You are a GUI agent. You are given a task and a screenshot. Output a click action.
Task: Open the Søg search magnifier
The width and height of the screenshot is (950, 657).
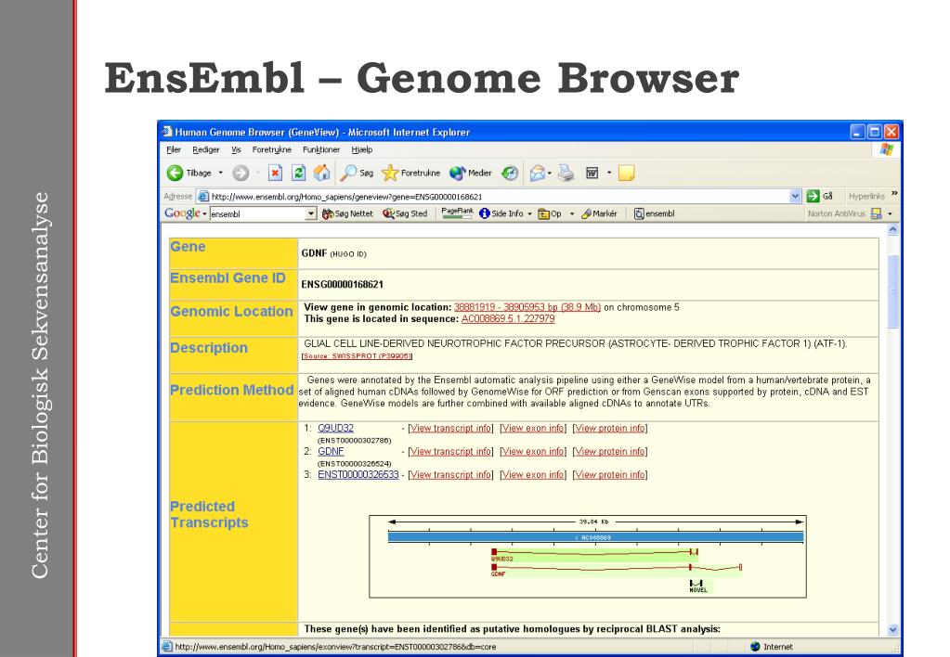(x=357, y=174)
